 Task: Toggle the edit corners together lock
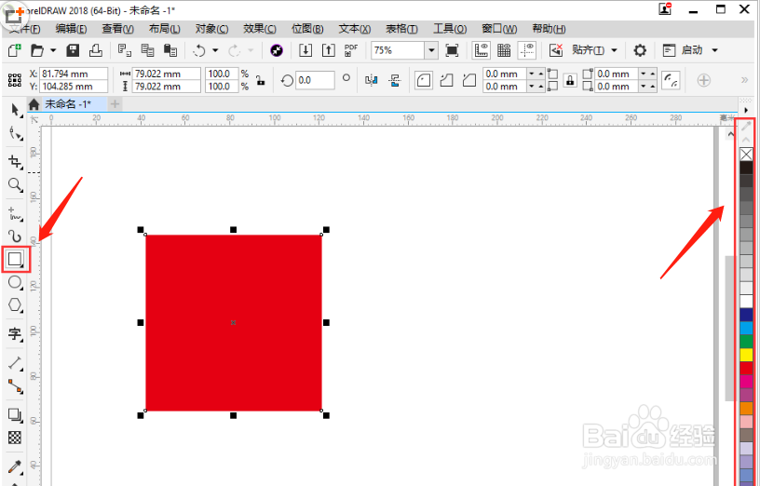[570, 80]
